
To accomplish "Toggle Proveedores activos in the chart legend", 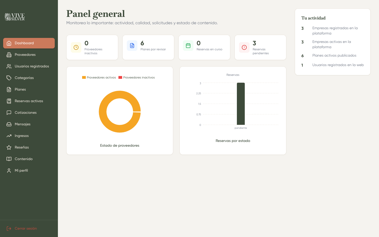I will tap(99, 77).
